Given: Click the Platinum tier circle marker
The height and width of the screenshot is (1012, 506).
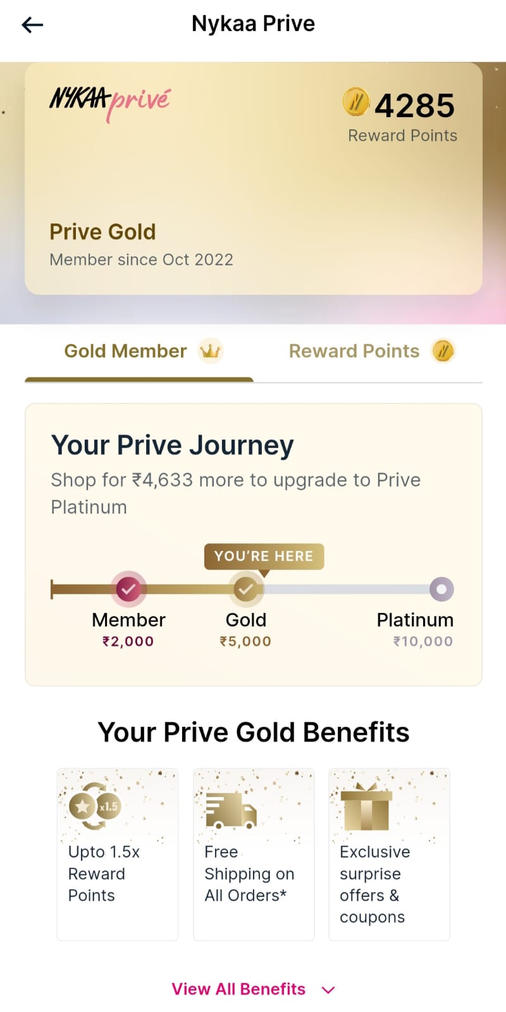Looking at the screenshot, I should click(x=441, y=589).
